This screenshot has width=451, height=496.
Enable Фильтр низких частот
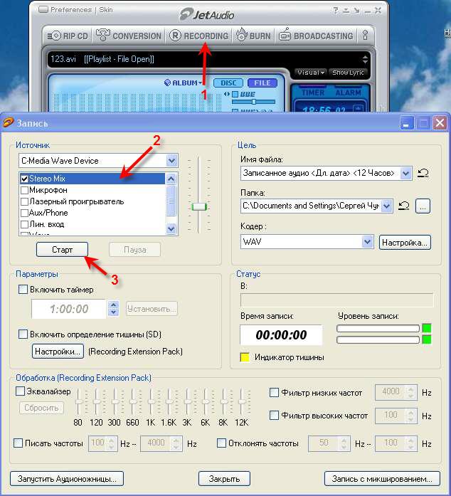pos(274,393)
